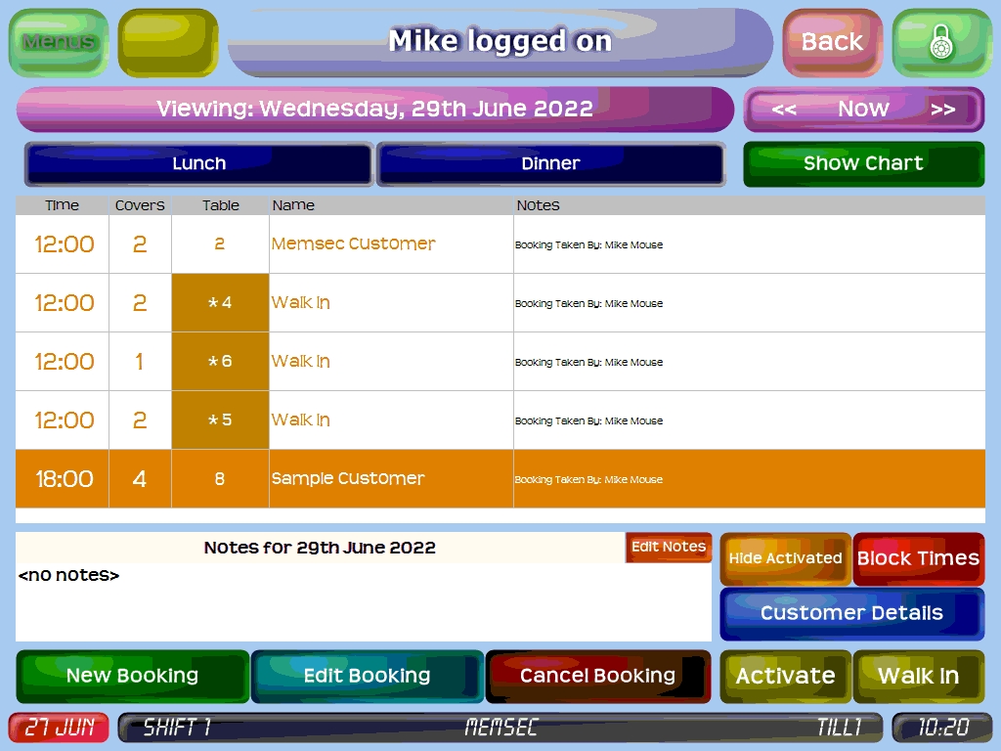Go to previous day with << arrows
This screenshot has height=751, width=1001.
pos(784,110)
